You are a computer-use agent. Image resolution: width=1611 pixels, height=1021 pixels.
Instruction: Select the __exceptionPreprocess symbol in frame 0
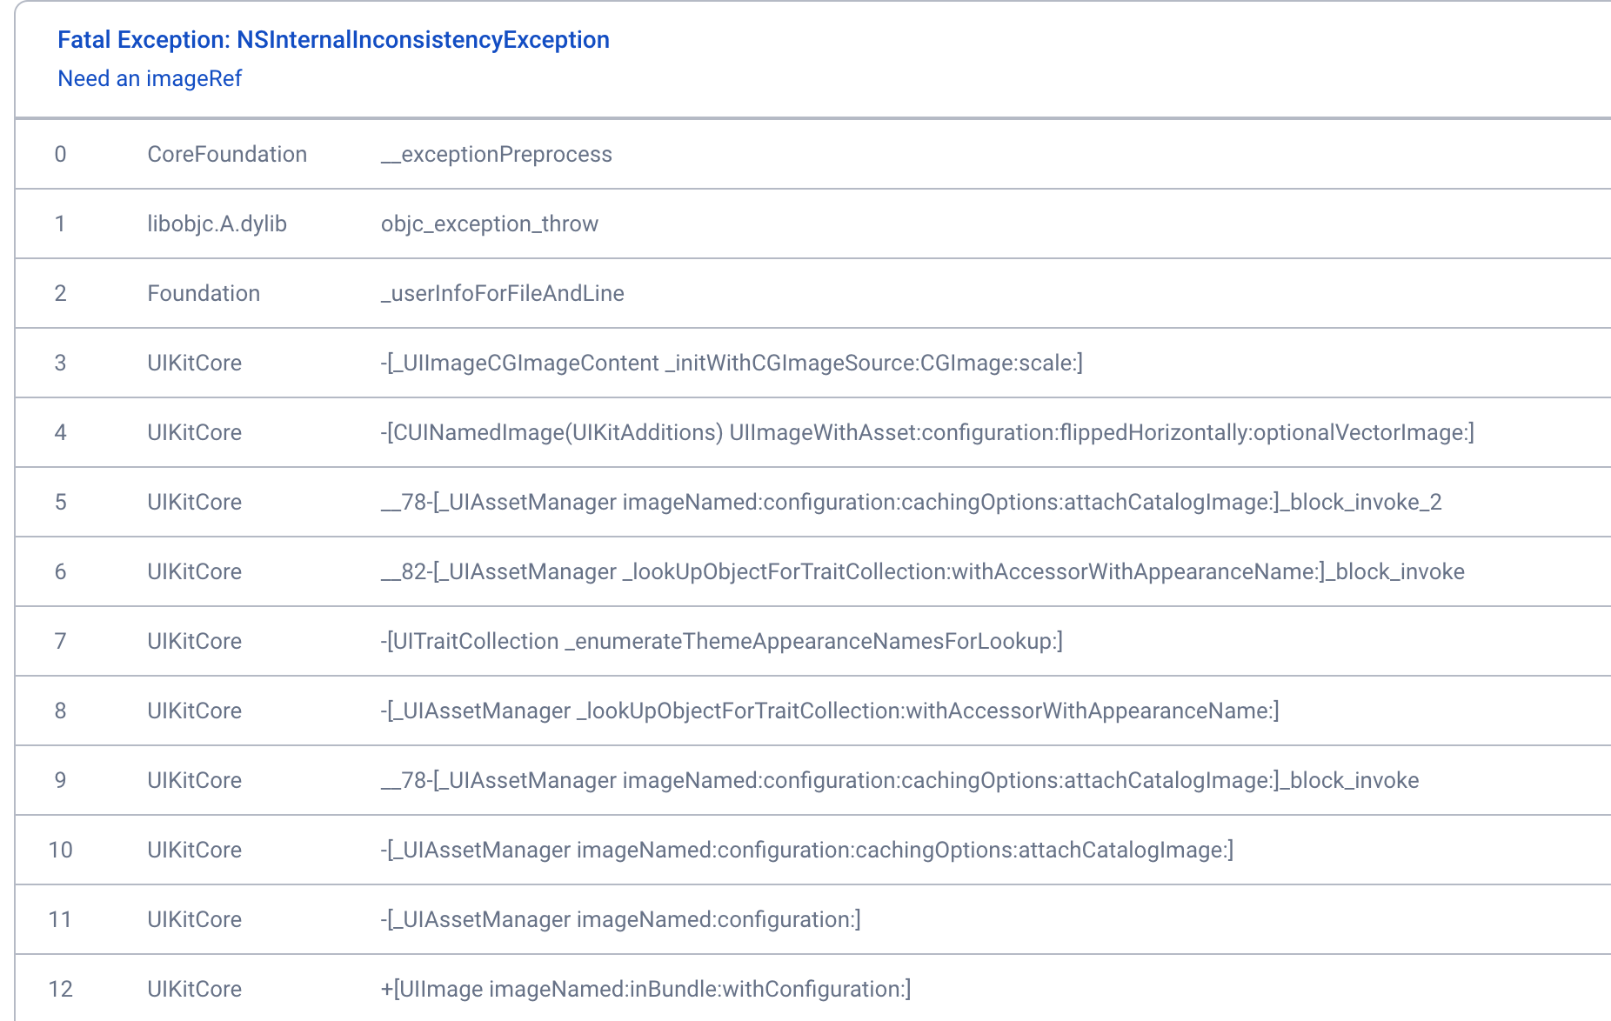click(x=497, y=154)
